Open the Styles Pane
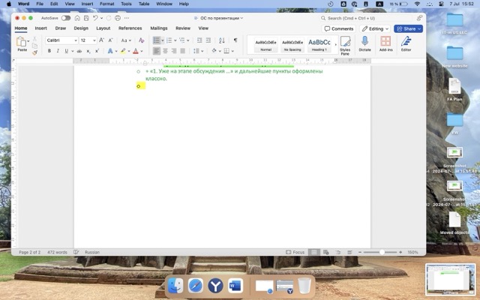Image resolution: width=480 pixels, height=300 pixels. 345,44
